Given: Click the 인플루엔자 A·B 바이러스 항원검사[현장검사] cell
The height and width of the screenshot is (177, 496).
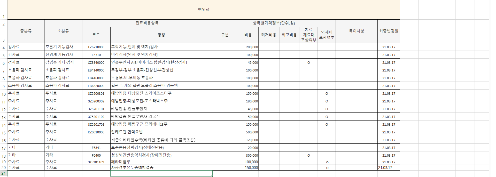Looking at the screenshot, I should (x=161, y=62).
